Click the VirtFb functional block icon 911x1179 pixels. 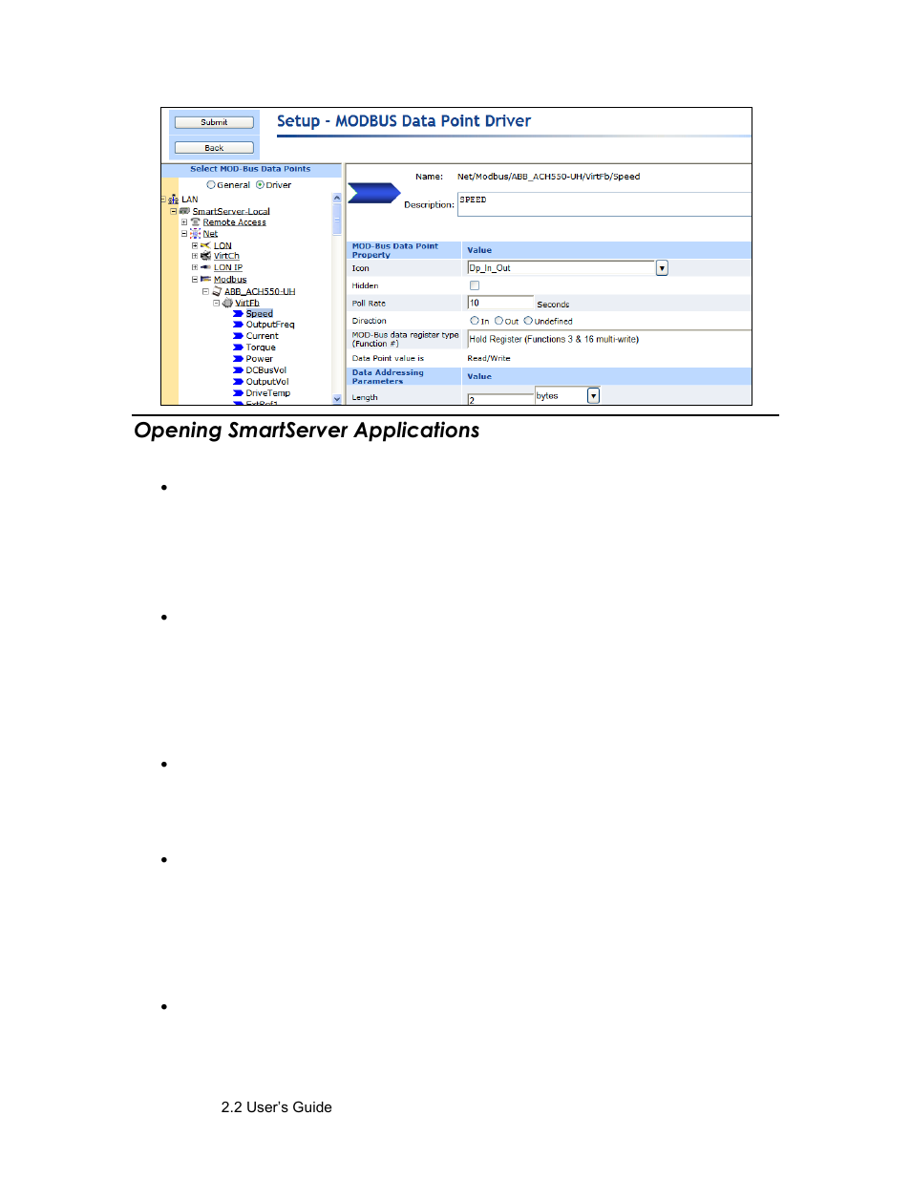click(x=227, y=303)
